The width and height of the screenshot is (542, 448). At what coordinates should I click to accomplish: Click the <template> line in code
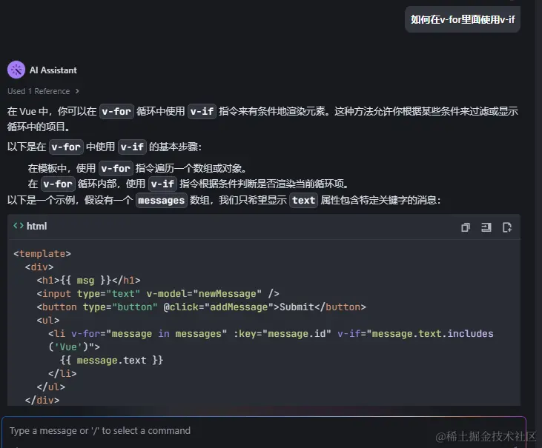[42, 254]
